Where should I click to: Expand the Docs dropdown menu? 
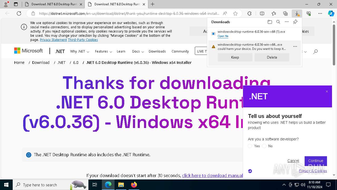(x=138, y=51)
